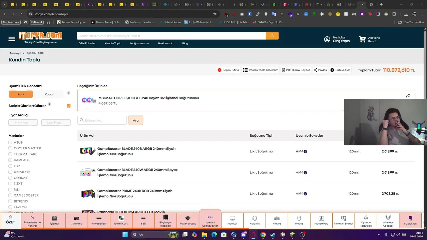
Task: Click the main Anahtar Kelime search box
Action: coord(171,36)
